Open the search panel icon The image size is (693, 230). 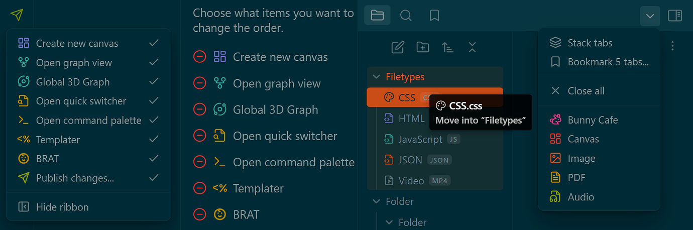point(406,16)
